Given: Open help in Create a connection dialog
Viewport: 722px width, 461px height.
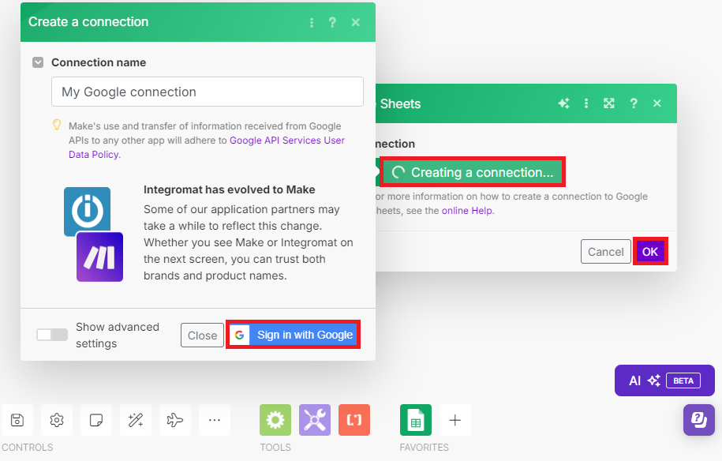Looking at the screenshot, I should coord(332,22).
